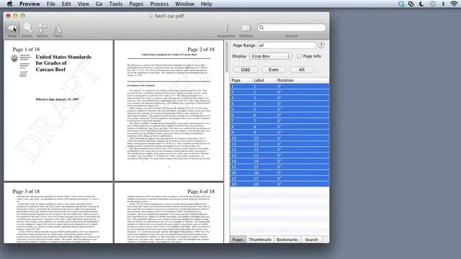Choose the Select crosshair tool
Screen dimensions: 461x259
coord(42,30)
